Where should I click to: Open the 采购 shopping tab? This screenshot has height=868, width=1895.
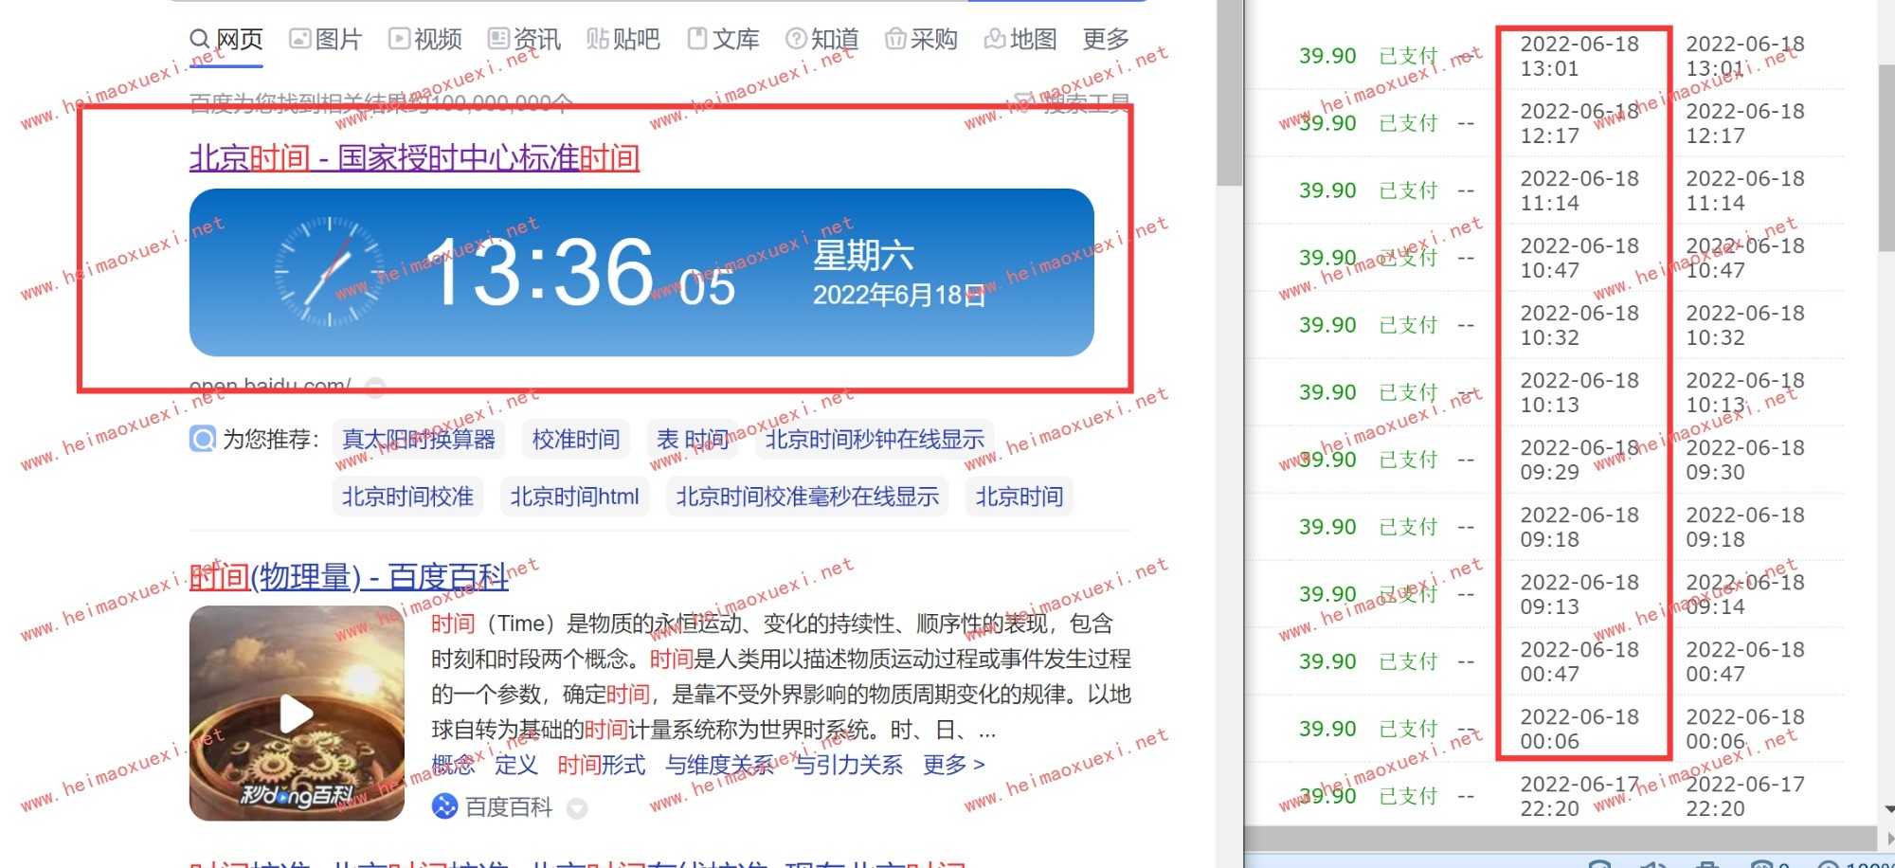(x=922, y=39)
